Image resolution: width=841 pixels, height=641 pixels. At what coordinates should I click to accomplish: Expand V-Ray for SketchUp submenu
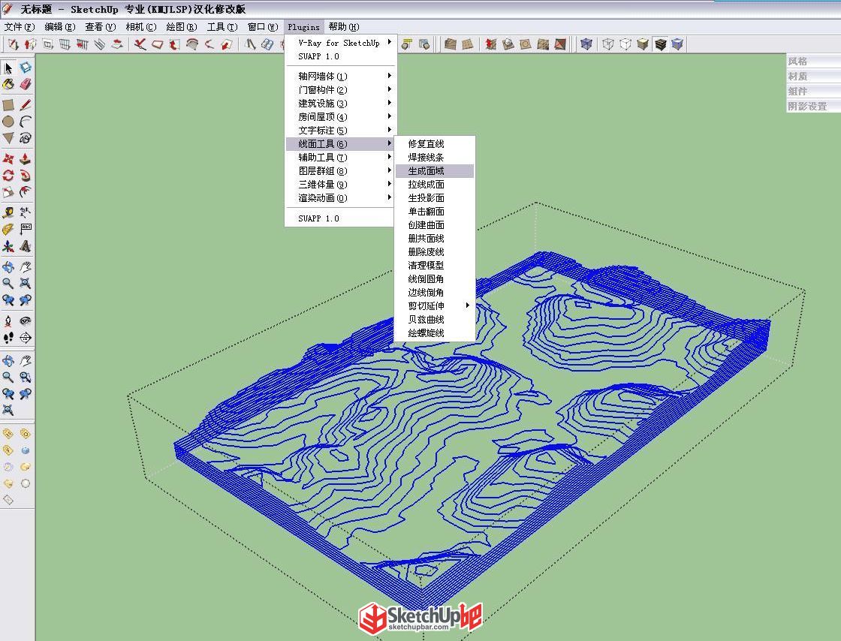341,43
